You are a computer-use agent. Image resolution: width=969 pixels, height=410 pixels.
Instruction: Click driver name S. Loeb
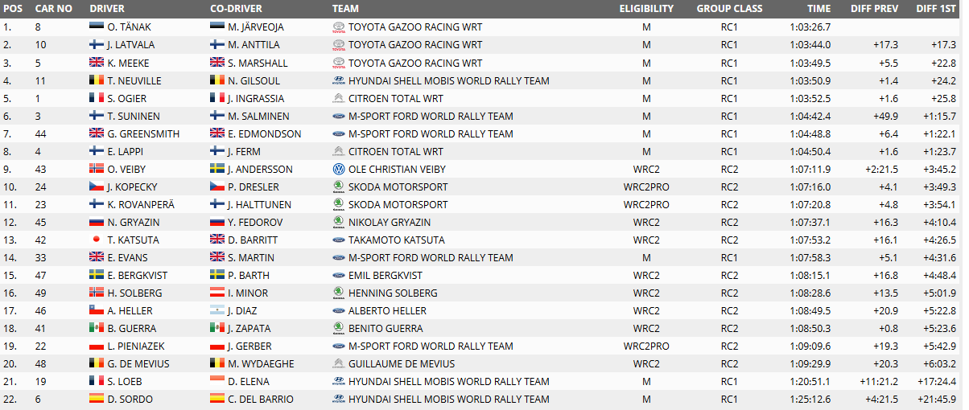(121, 381)
